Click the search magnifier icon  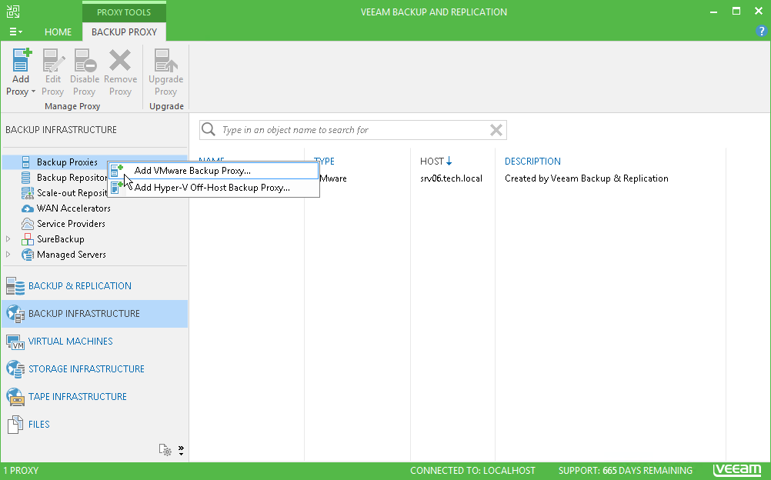click(209, 129)
